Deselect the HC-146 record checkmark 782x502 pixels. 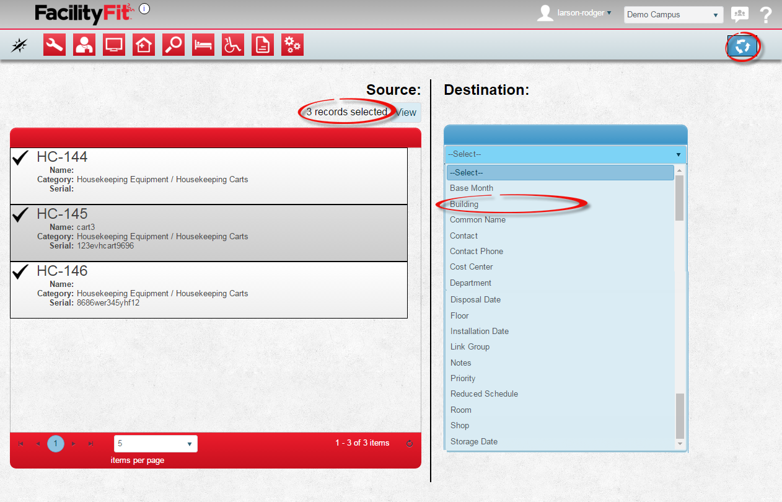coord(21,272)
